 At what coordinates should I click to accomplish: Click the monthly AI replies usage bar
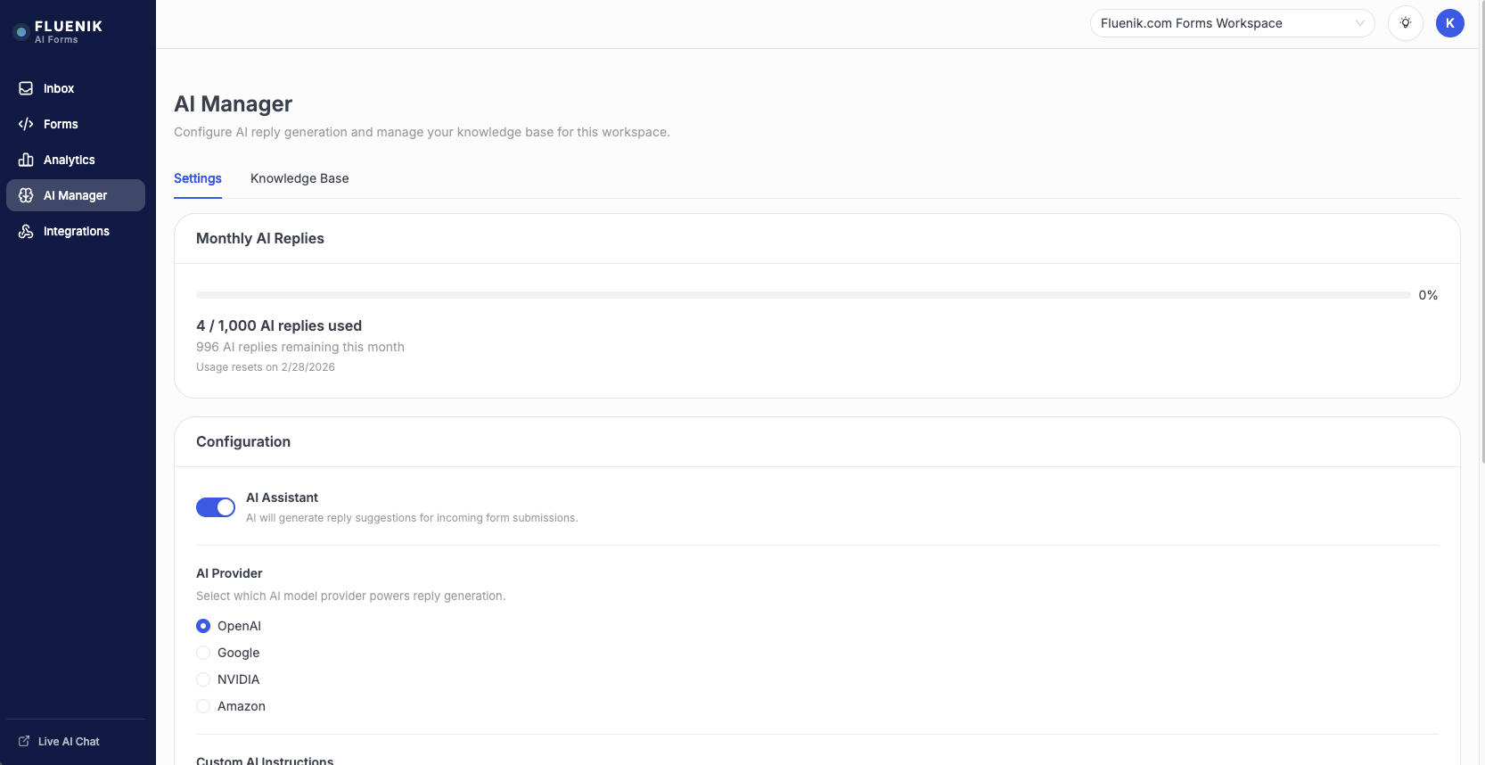[802, 295]
